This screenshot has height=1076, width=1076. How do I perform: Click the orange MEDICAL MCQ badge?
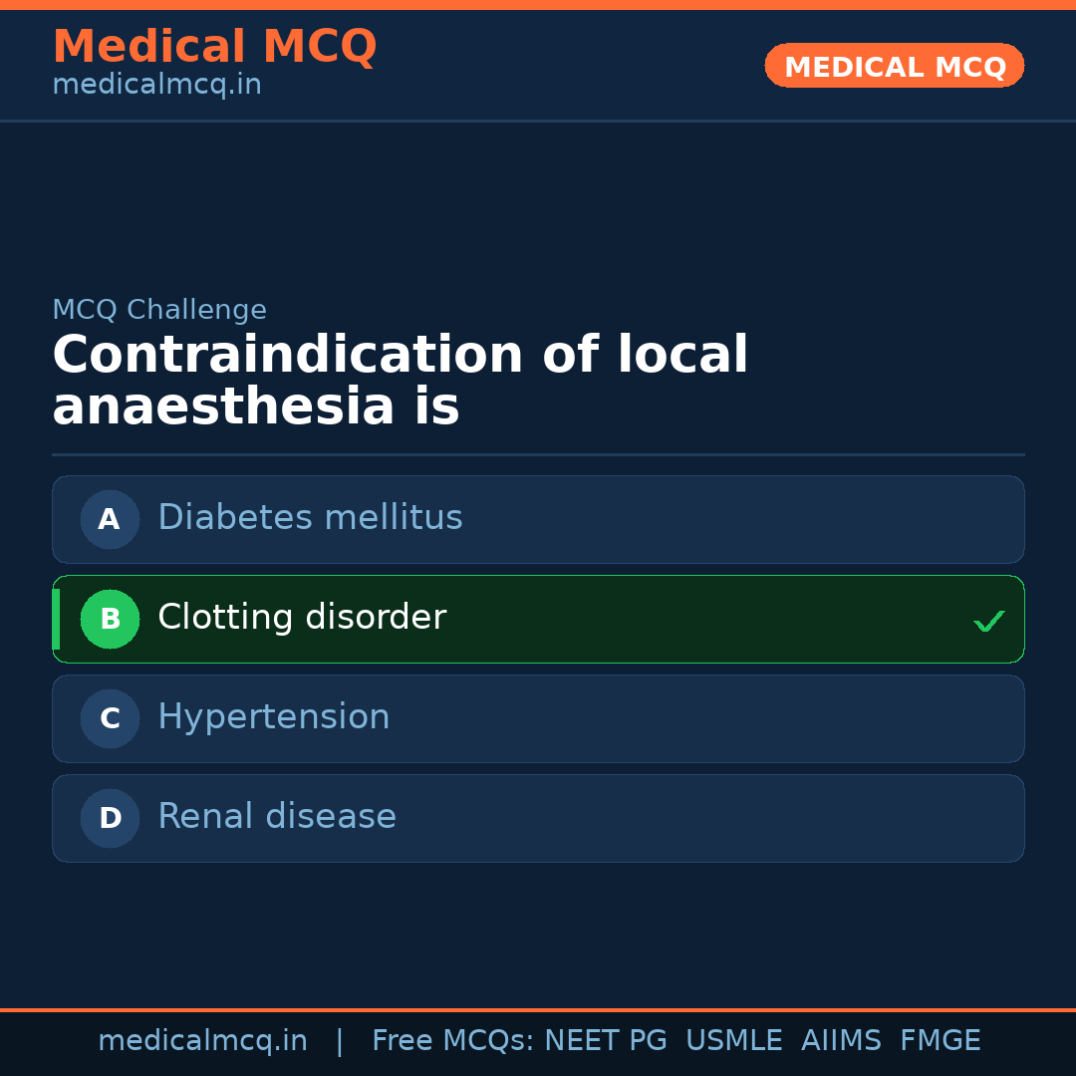895,66
